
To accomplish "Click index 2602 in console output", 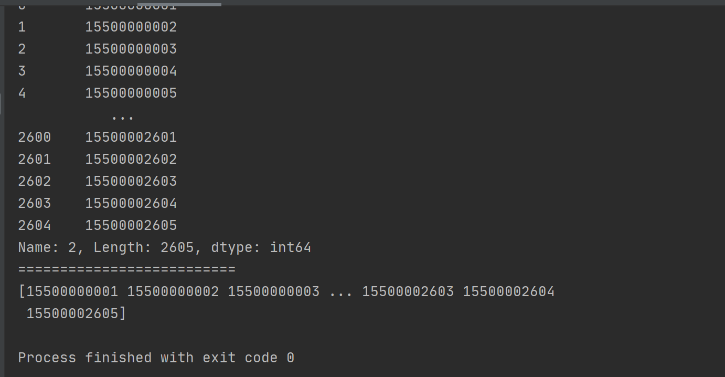I will (35, 181).
